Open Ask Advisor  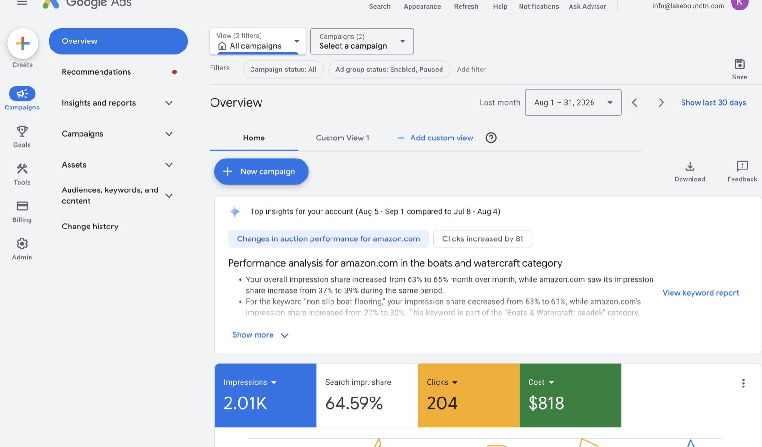click(x=587, y=6)
